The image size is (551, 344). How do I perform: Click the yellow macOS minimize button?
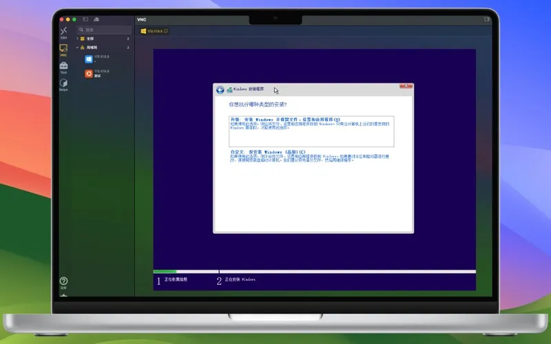pos(67,19)
